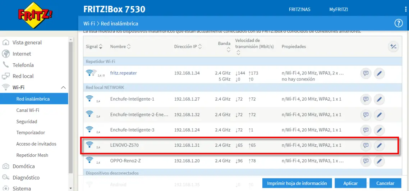Edit the Enchufe-Inteligente-1 device
Image resolution: width=409 pixels, height=191 pixels.
pos(379,99)
